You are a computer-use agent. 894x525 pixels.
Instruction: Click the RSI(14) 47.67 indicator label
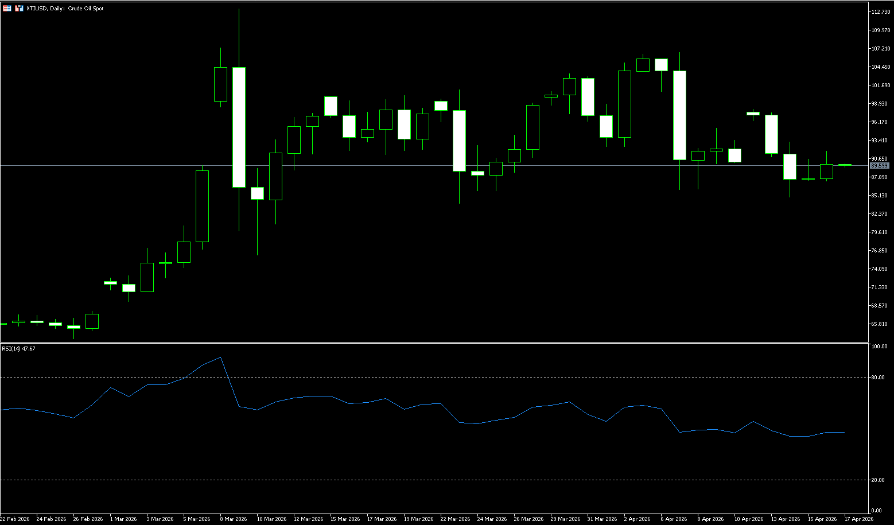18,348
